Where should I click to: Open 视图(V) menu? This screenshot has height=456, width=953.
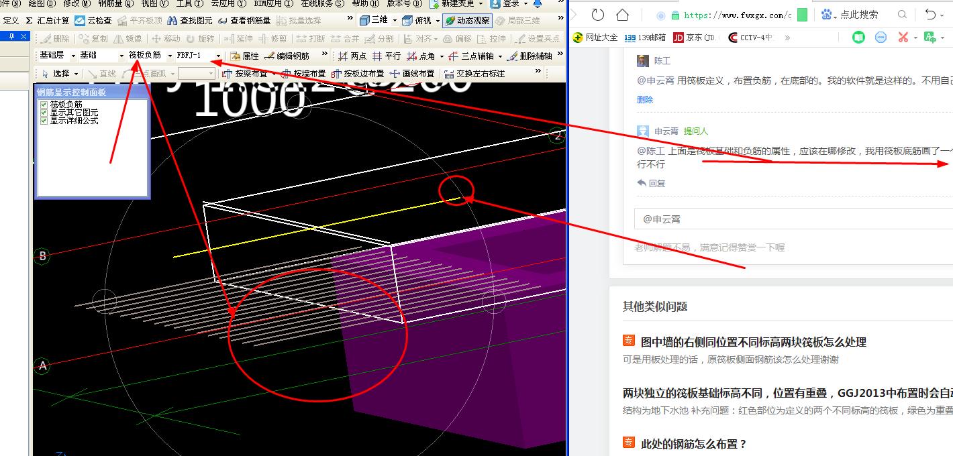point(155,3)
